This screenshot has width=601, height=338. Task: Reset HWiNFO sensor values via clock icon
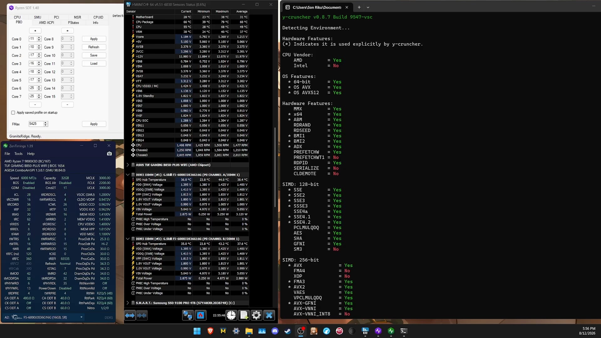[231, 315]
